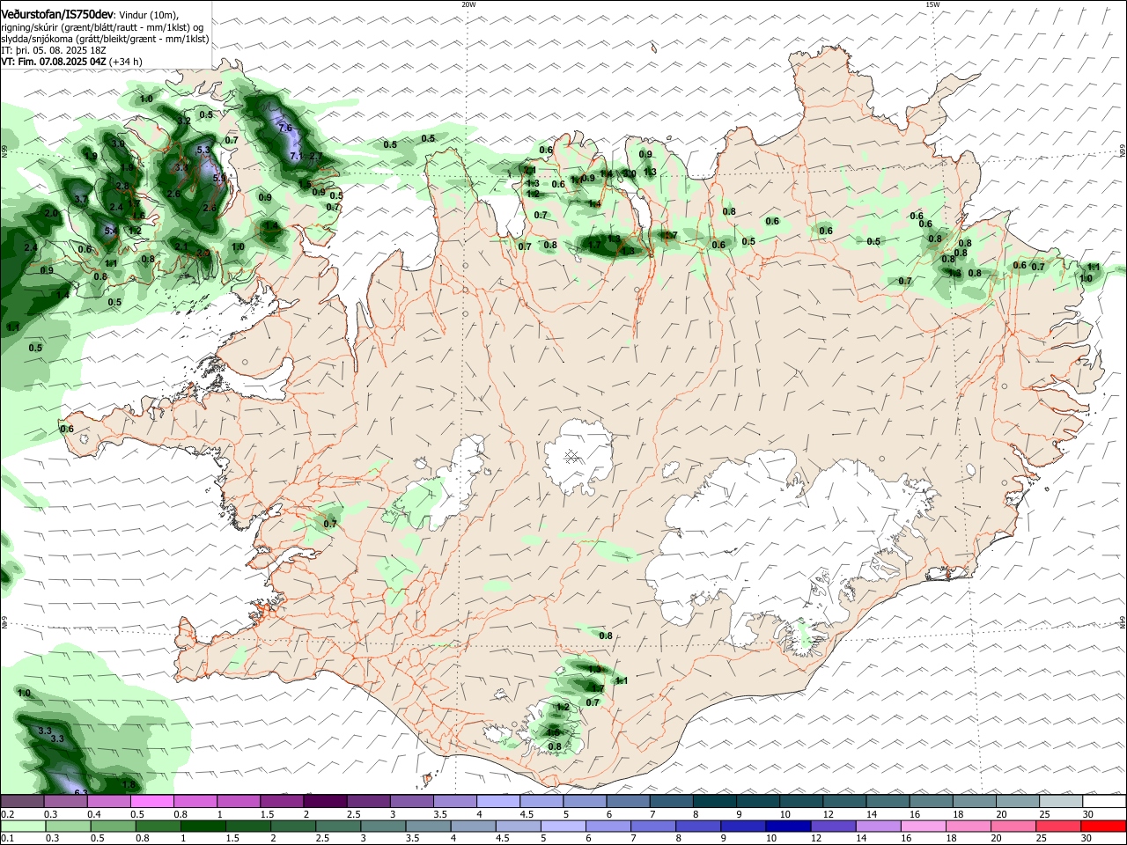Click the palest green 0.1 swatch in lower legend
Viewport: 1127px width, 845px height.
point(23,826)
